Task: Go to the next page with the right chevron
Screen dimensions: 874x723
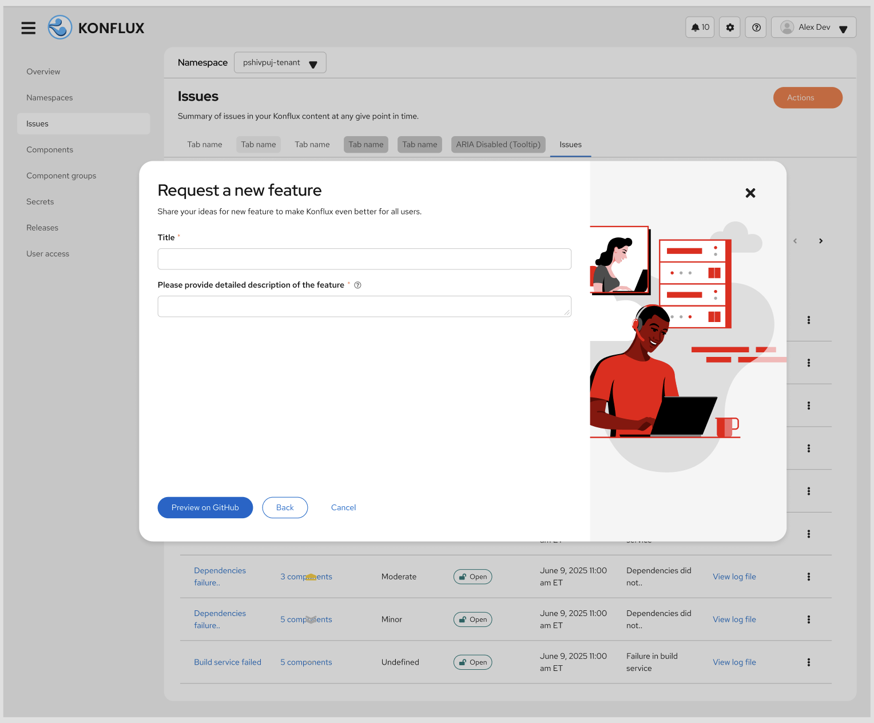Action: [821, 241]
